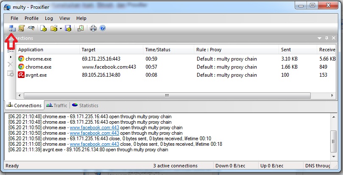Switch to the Connections tab
Viewport: 343px width, 175px height.
[x=24, y=106]
